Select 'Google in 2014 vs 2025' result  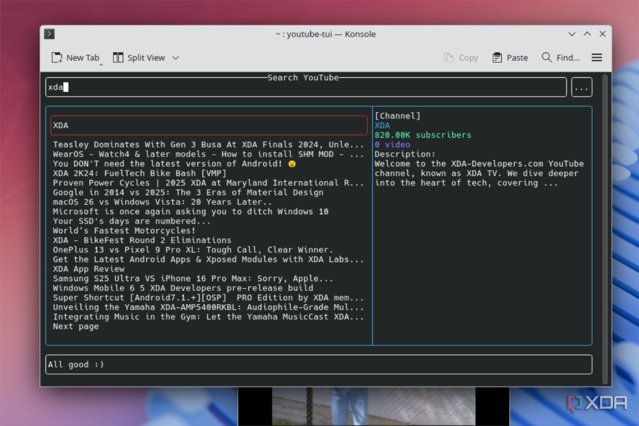pyautogui.click(x=188, y=192)
